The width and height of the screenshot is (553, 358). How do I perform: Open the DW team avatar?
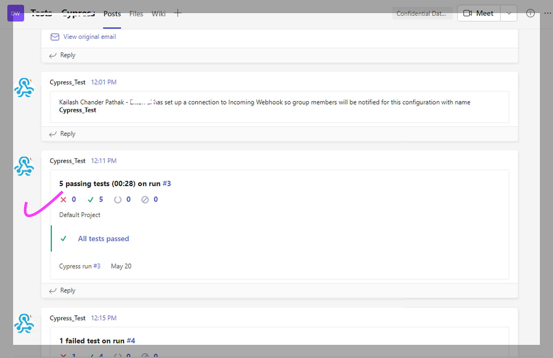pos(16,13)
